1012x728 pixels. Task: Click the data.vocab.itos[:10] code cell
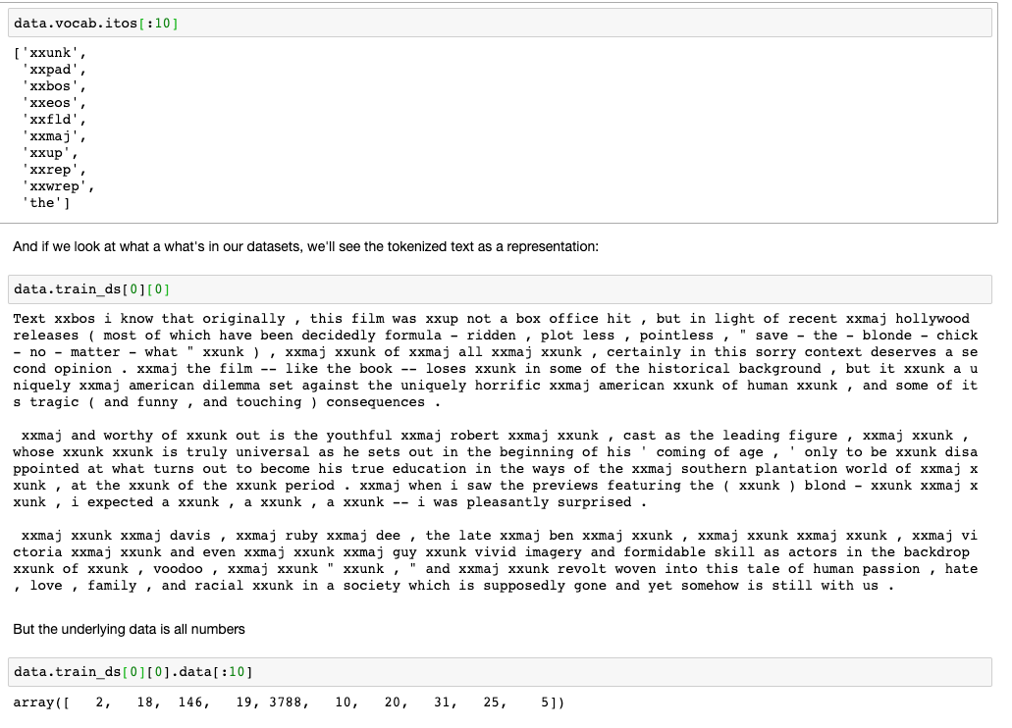coord(500,24)
